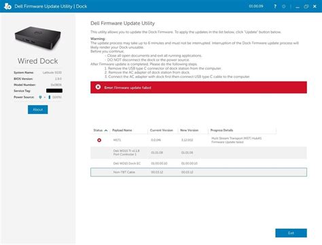Click the About button

coord(38,109)
